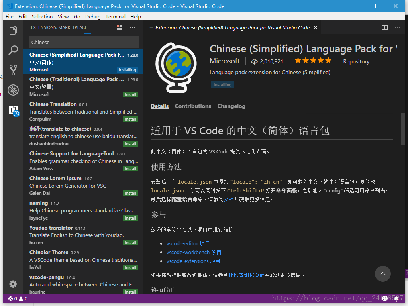Open the Explorer view in the activity bar
408x306 pixels.
click(x=13, y=30)
